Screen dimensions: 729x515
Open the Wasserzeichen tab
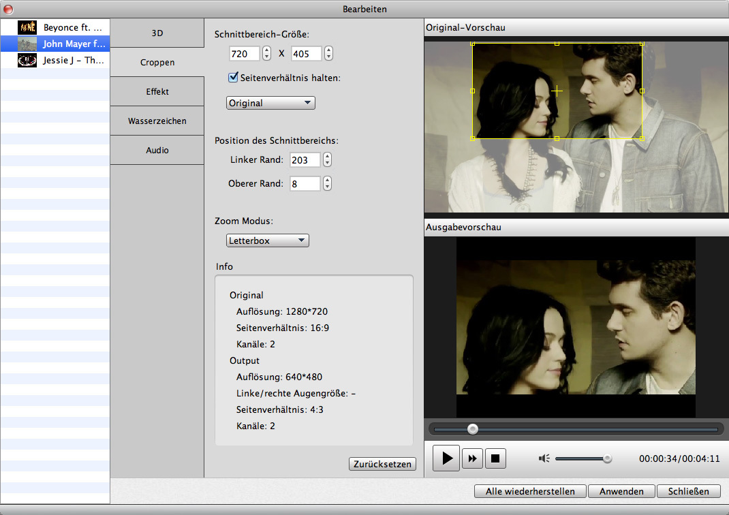tap(157, 121)
